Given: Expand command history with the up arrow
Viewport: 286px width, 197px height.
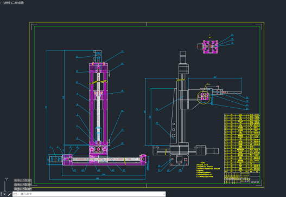Looking at the screenshot, I should tap(164, 194).
